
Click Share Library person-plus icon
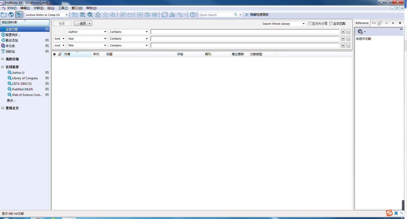click(x=172, y=15)
